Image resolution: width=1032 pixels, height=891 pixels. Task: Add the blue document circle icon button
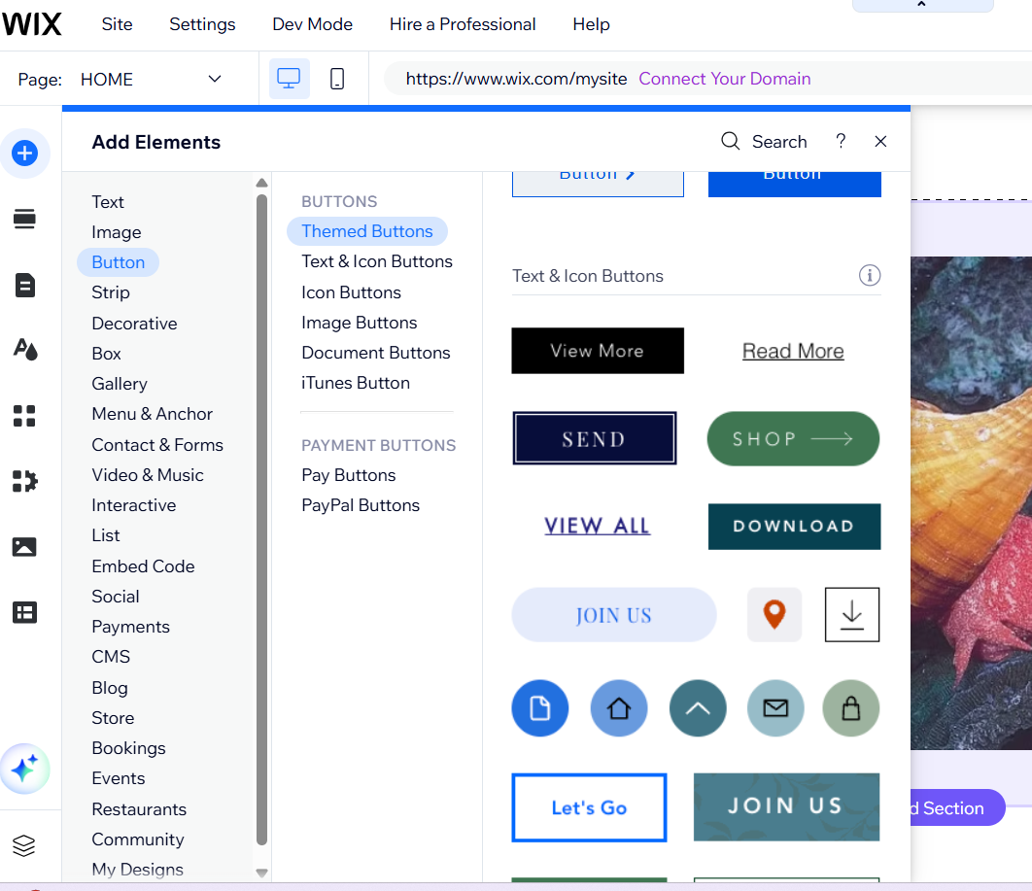539,708
